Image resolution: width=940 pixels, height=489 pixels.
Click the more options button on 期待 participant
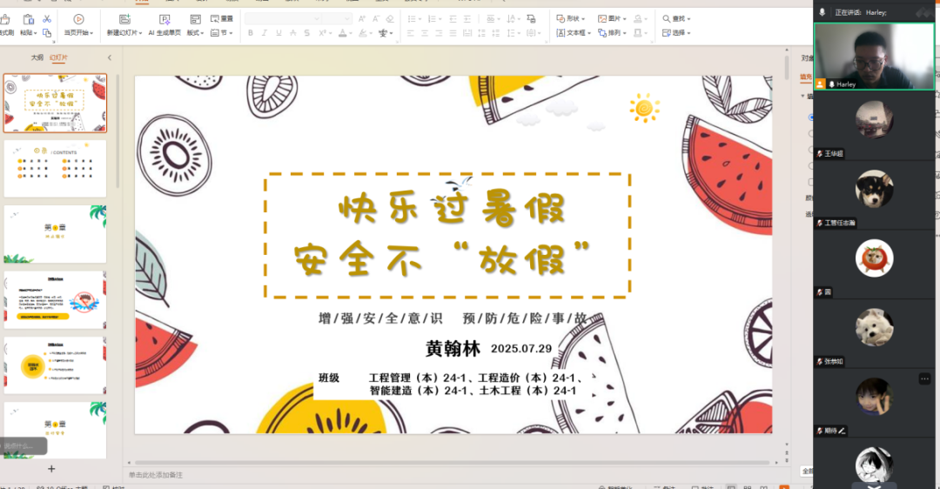[924, 378]
